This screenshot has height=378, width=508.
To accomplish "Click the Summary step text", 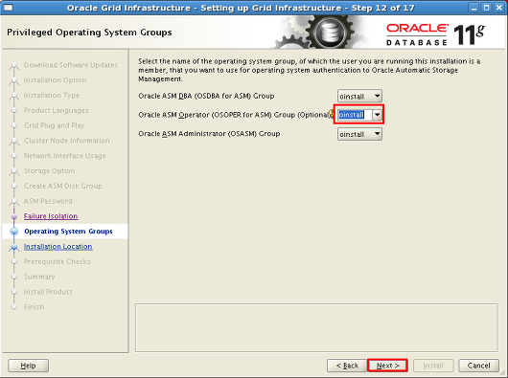I will [39, 277].
